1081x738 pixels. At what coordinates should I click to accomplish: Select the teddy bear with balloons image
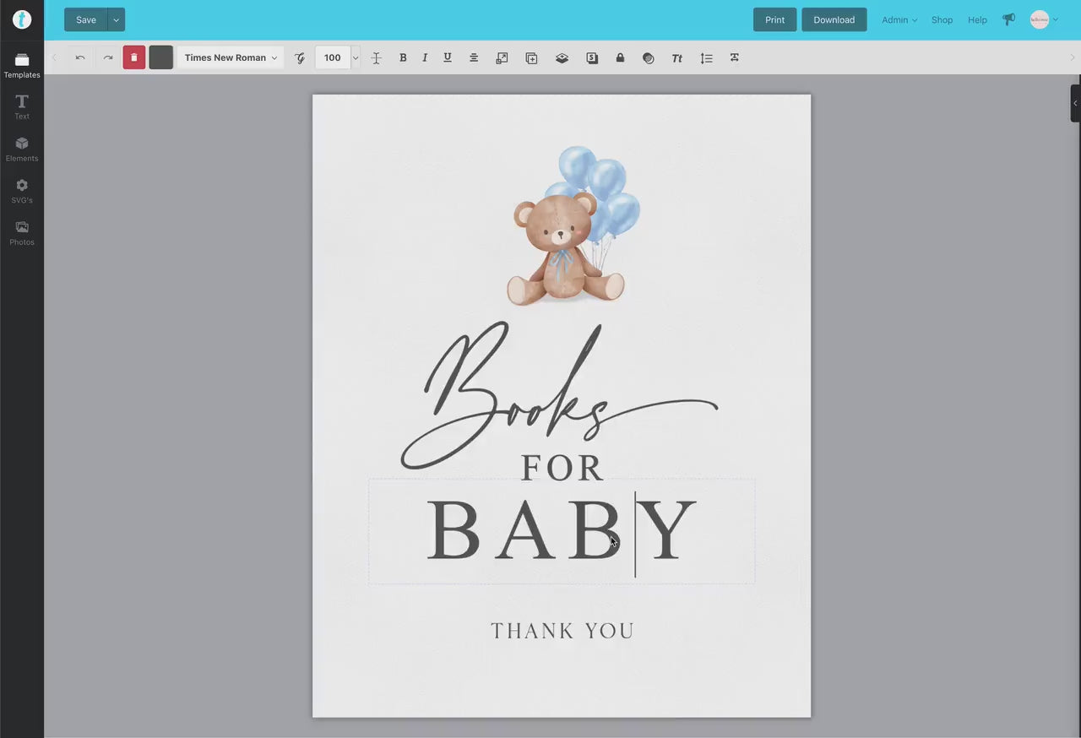(573, 225)
